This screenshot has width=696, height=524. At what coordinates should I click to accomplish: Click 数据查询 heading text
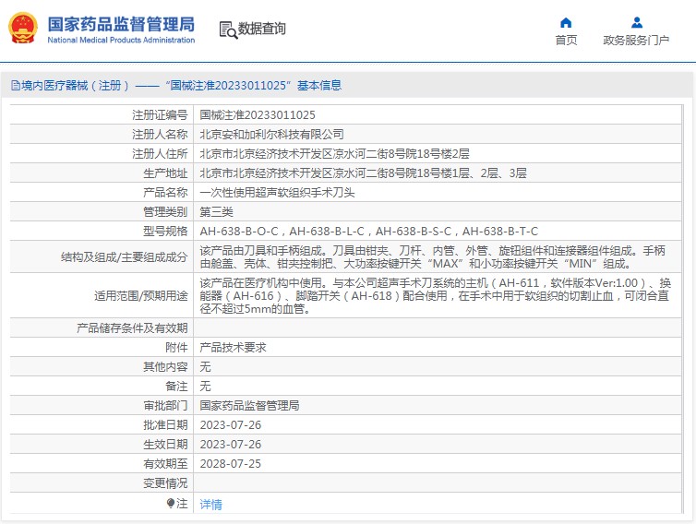[262, 29]
